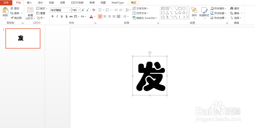Enable left text alignment
This screenshot has width=255, height=128.
tap(100, 16)
